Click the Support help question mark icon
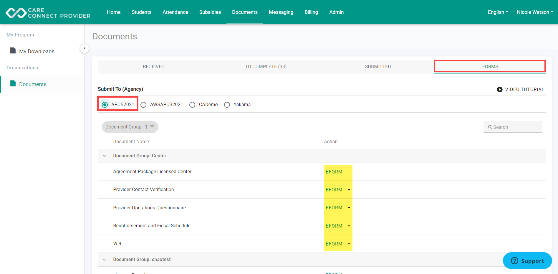Viewport: 558px width, 274px height. 514,261
